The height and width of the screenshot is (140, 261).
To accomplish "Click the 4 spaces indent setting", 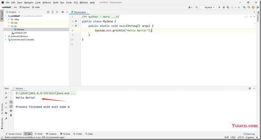I will (x=250, y=137).
